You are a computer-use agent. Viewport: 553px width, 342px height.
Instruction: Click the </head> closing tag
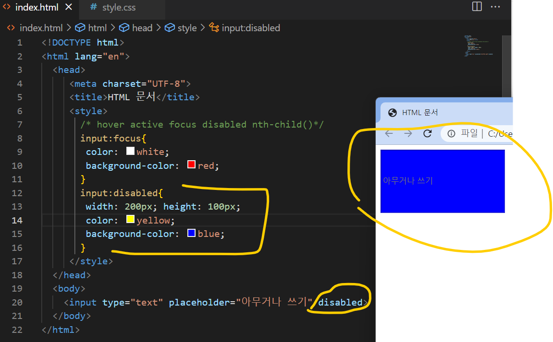[x=72, y=275]
